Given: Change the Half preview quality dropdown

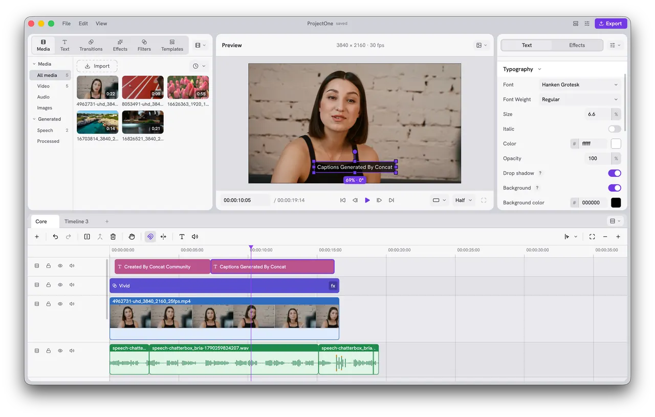Looking at the screenshot, I should [464, 200].
